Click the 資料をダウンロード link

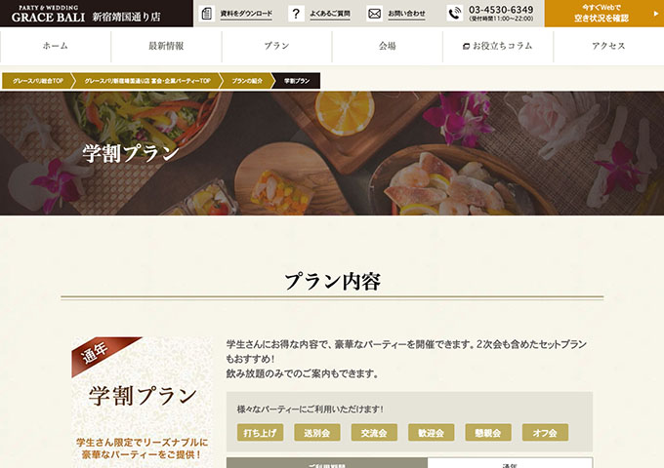pos(246,14)
